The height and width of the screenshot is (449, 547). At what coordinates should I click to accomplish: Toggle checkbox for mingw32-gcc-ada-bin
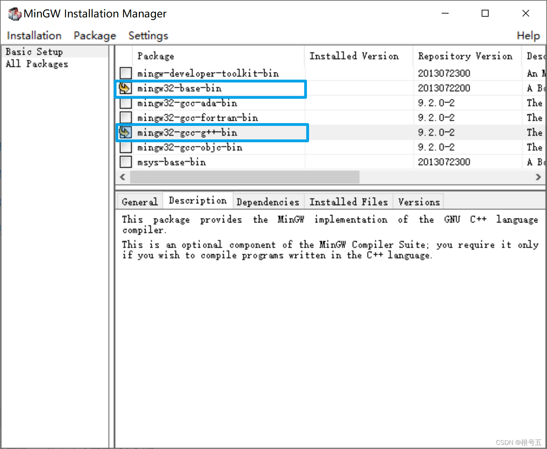coord(125,103)
